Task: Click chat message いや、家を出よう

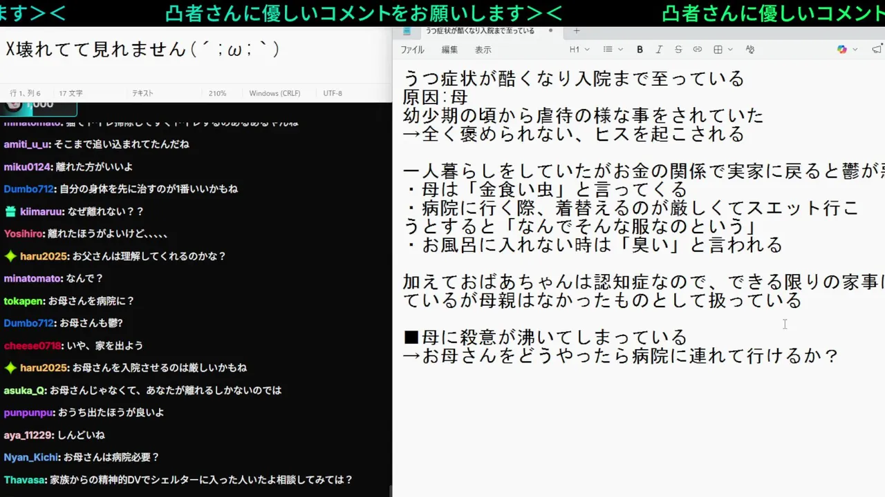Action: (105, 346)
